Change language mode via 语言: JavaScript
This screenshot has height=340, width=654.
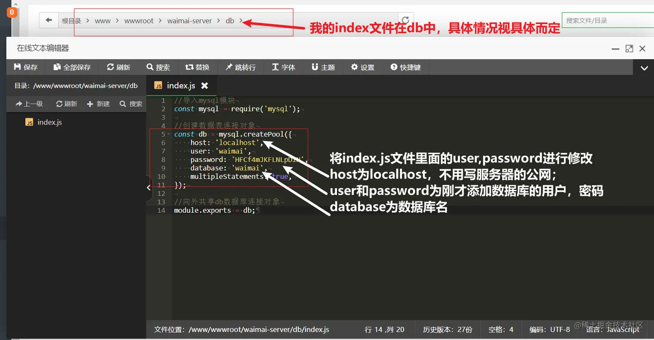point(612,330)
